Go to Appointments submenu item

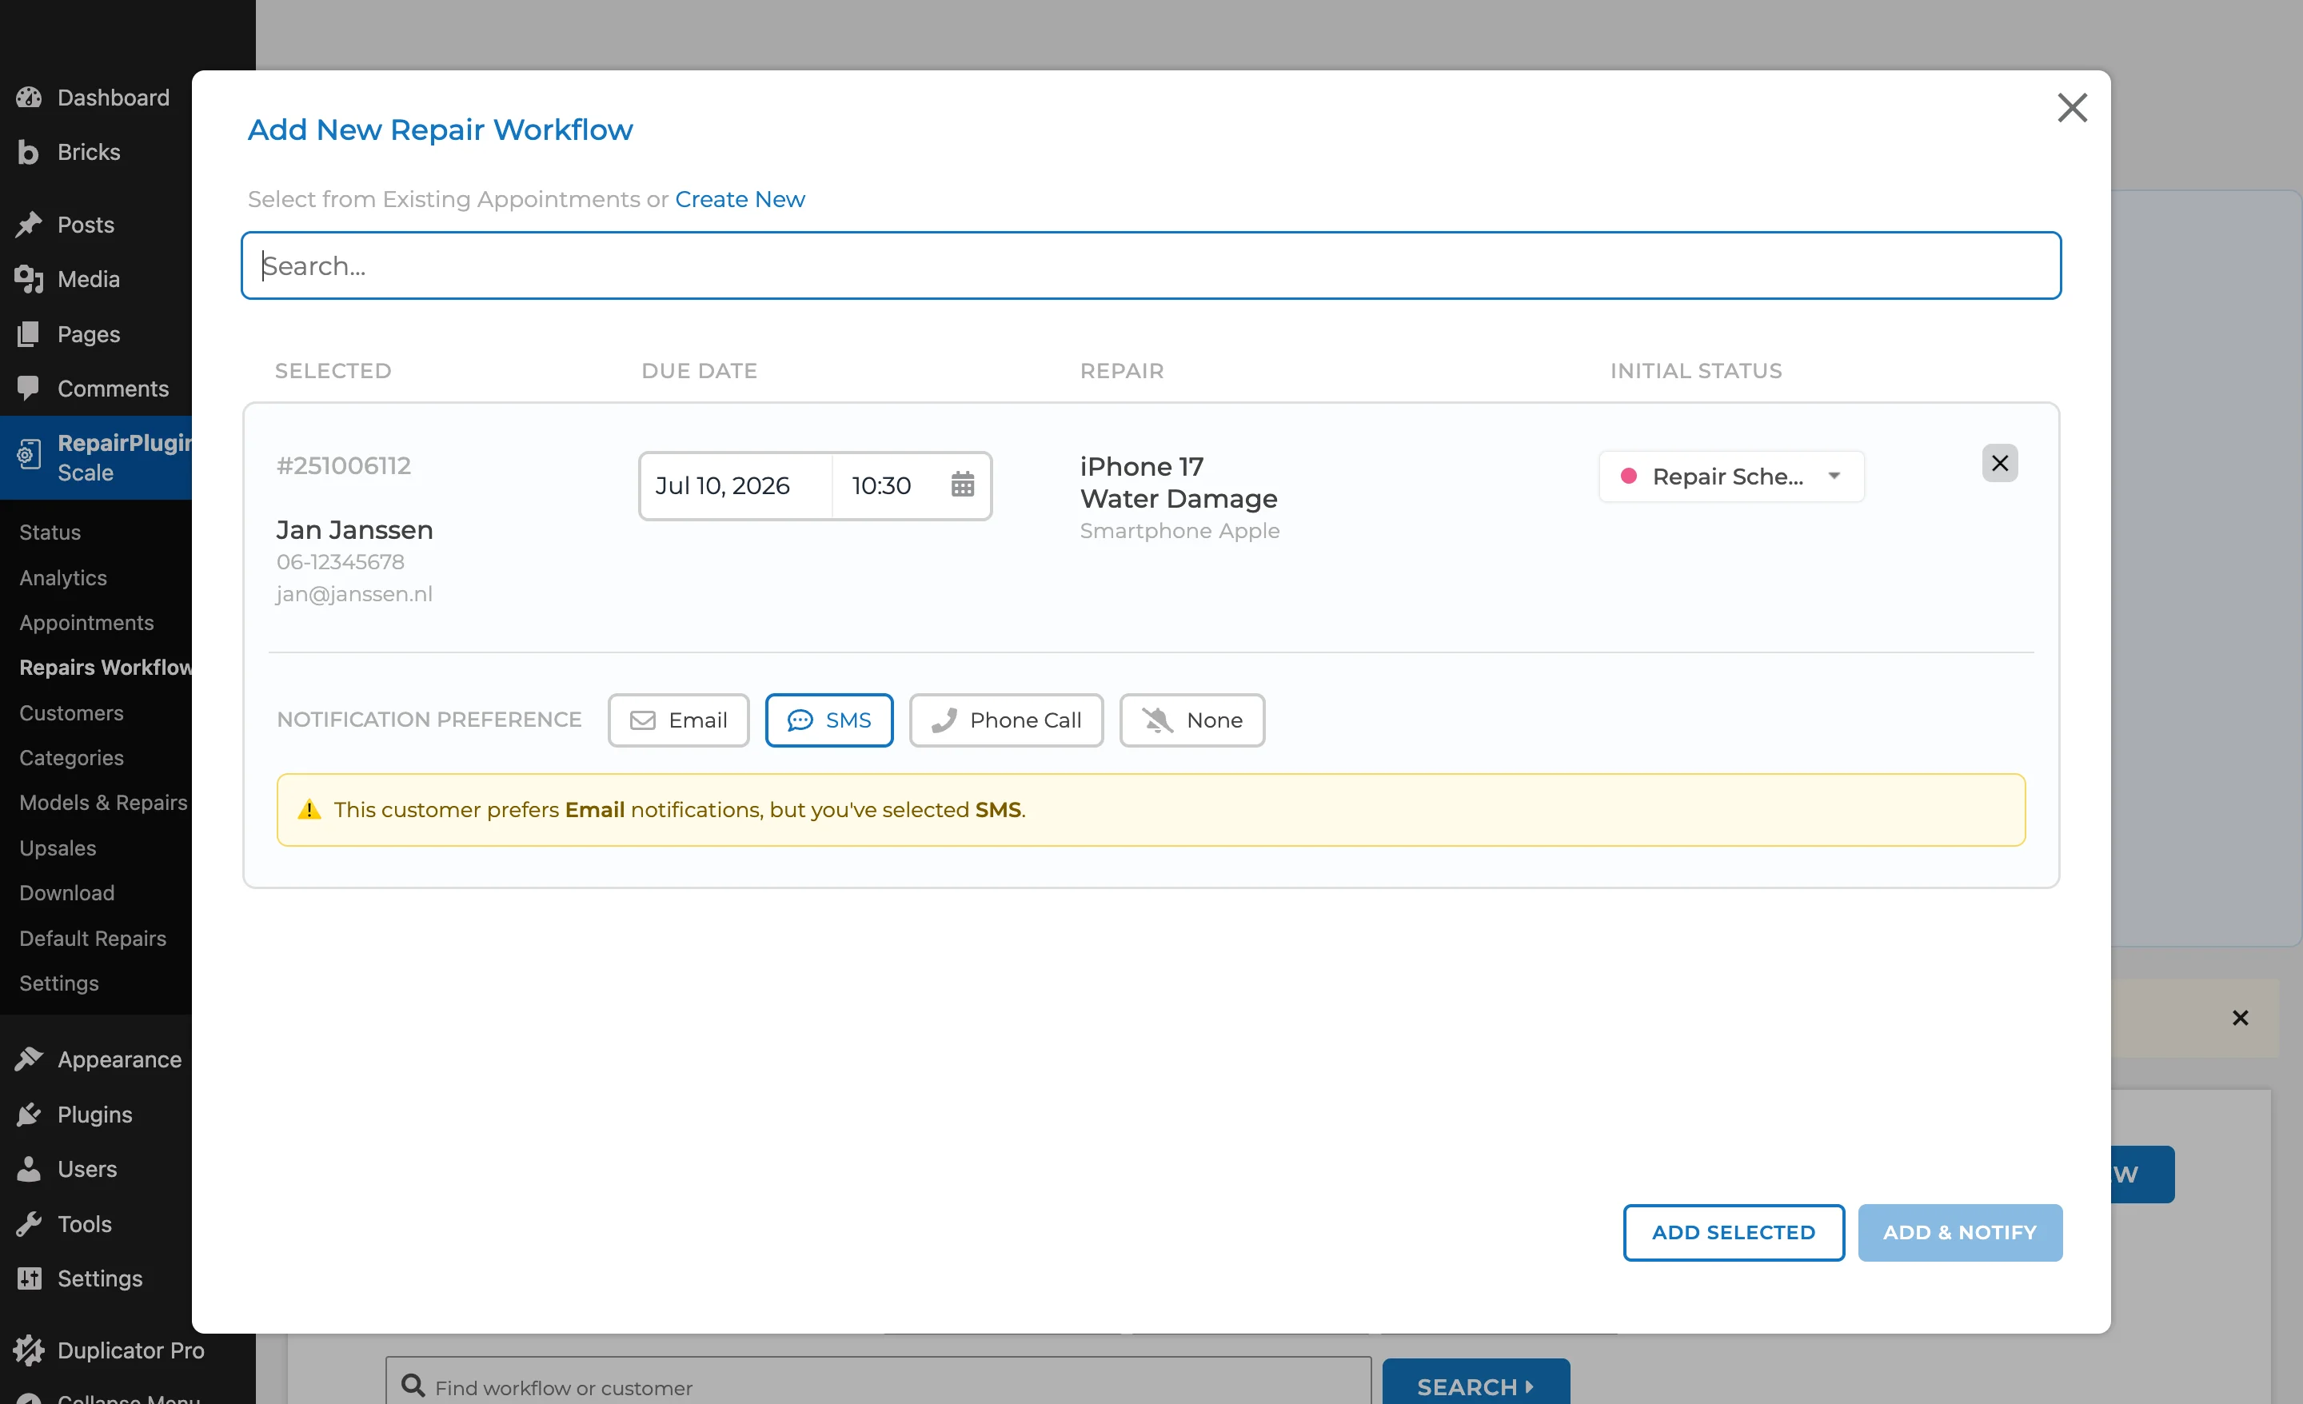pos(86,623)
